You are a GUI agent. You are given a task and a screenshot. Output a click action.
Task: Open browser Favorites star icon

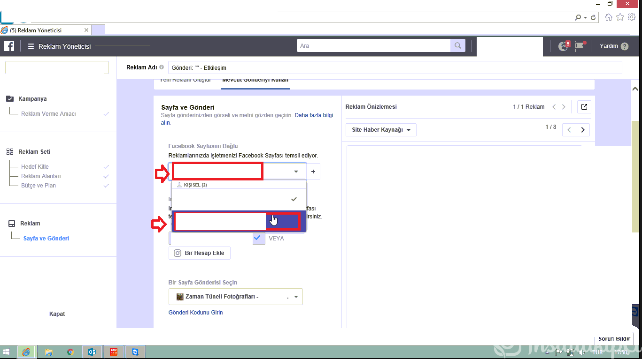[620, 17]
